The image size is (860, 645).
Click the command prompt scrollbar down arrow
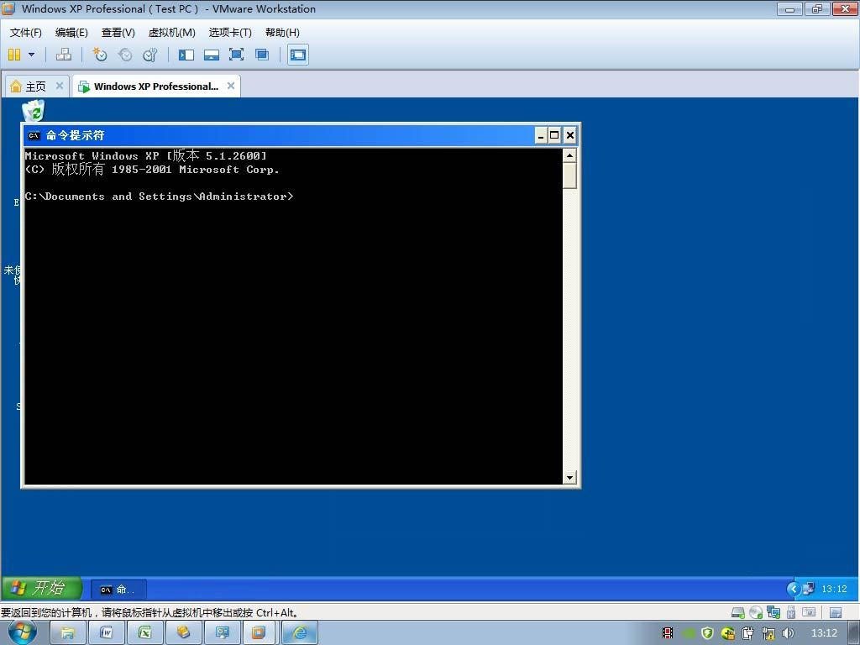[569, 477]
